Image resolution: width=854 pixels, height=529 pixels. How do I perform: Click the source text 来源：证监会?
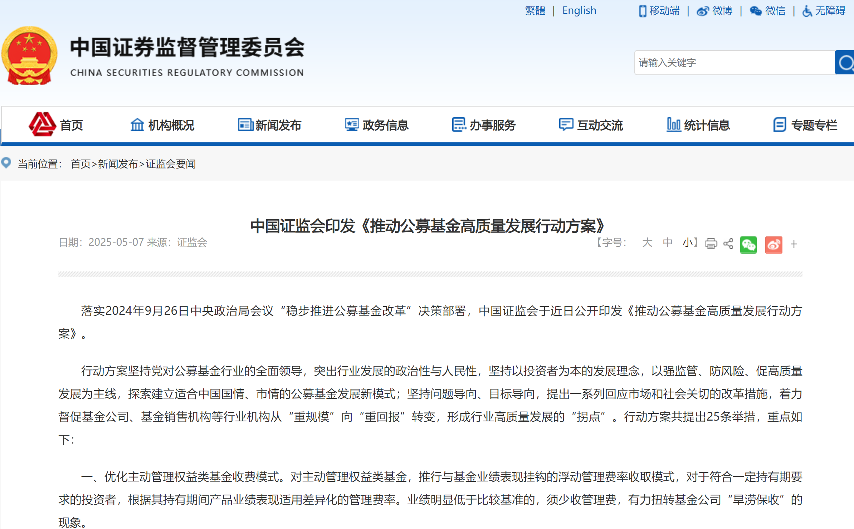[177, 243]
